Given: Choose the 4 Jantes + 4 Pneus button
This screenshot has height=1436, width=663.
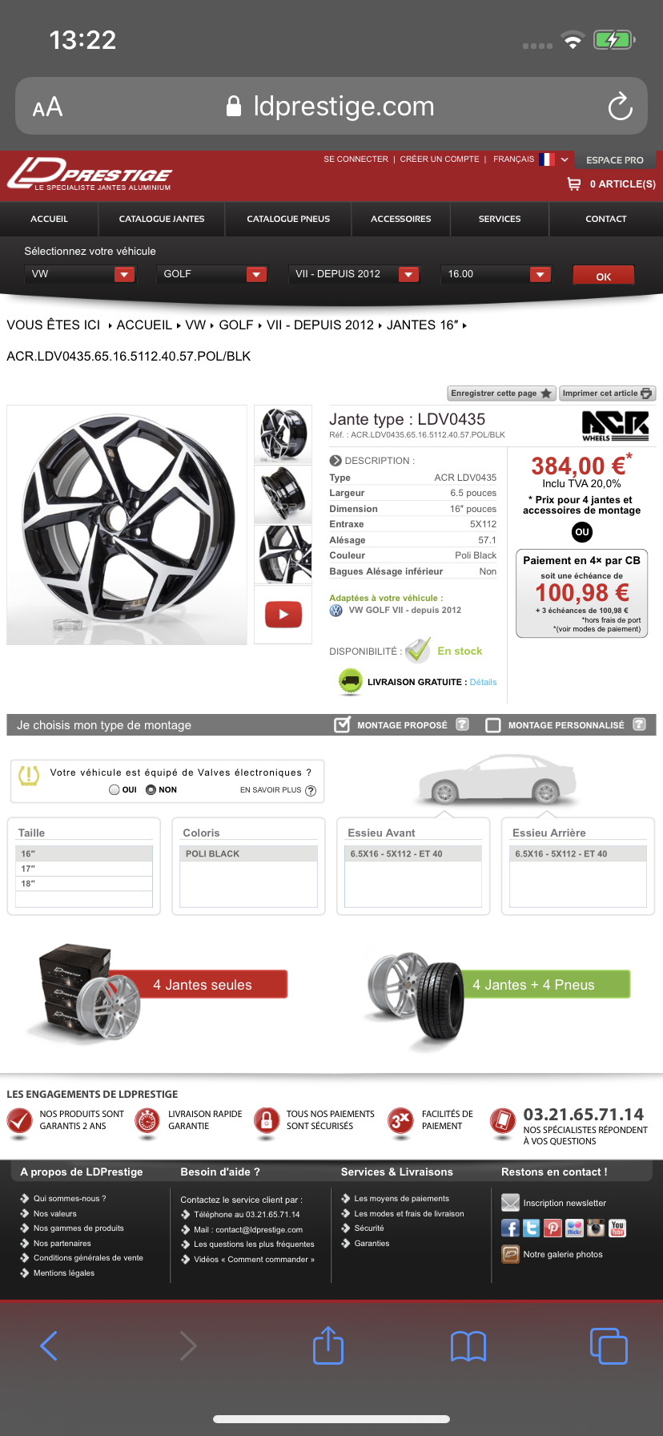Looking at the screenshot, I should pyautogui.click(x=533, y=985).
